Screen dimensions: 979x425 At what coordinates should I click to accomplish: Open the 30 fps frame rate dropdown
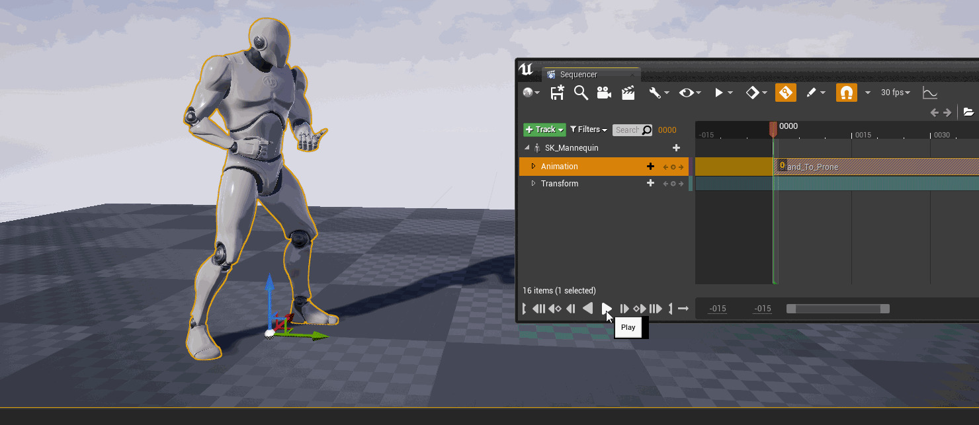[896, 93]
